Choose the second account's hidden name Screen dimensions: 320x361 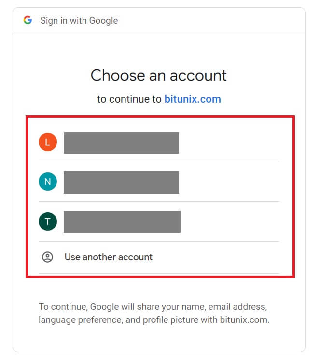click(x=121, y=182)
